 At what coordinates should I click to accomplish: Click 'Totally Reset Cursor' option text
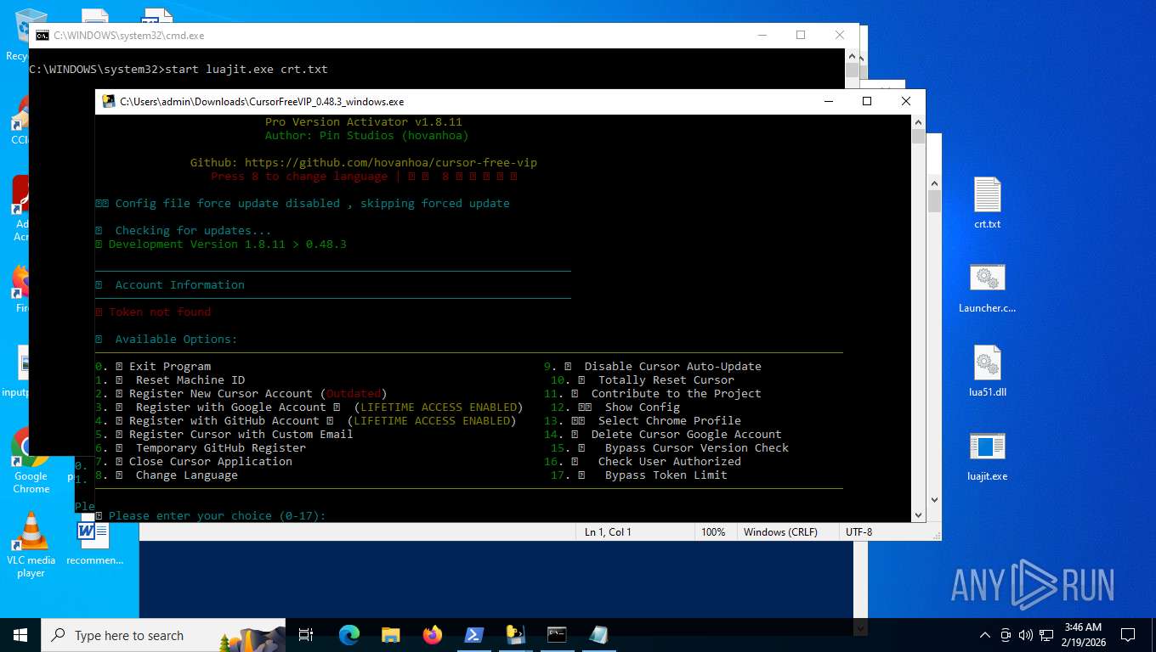[666, 380]
